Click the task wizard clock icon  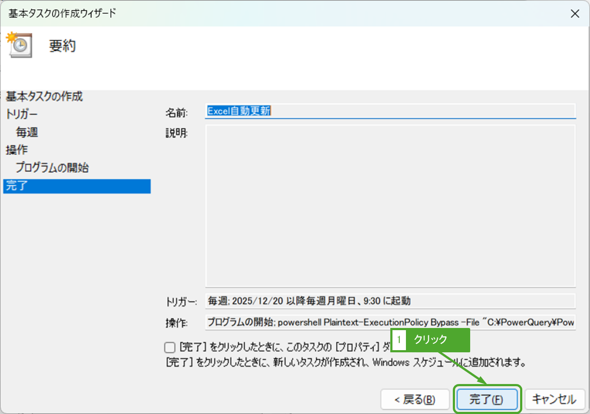coord(19,45)
